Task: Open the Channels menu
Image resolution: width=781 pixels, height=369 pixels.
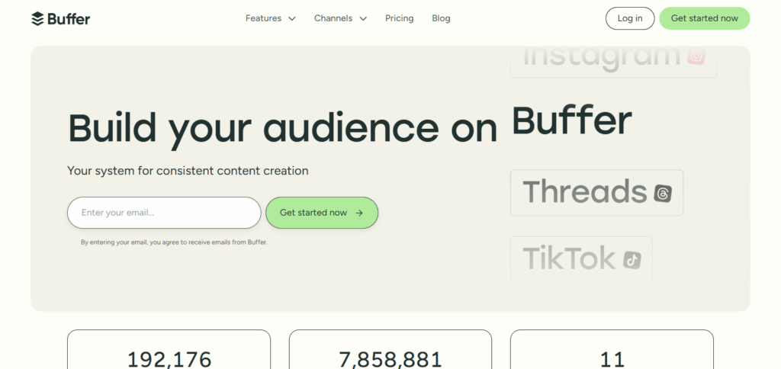Action: click(340, 18)
